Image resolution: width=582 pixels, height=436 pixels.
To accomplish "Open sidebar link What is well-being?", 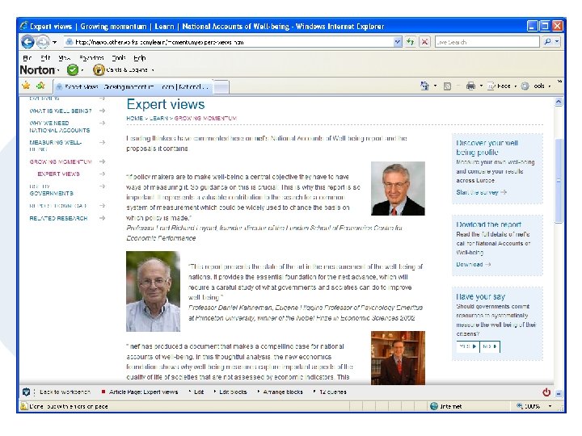I will pos(61,111).
